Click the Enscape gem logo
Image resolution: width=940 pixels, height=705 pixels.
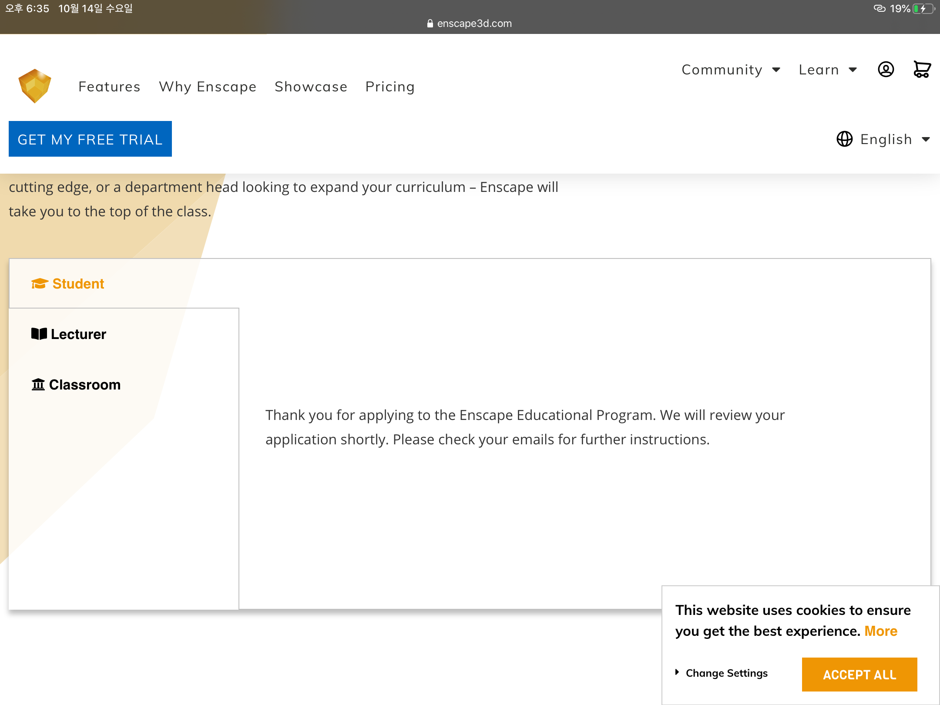35,86
